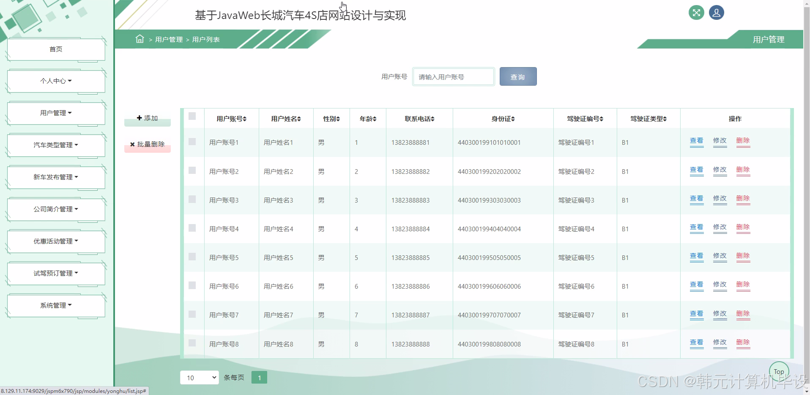Expand the 公司简介管理 sidebar menu
This screenshot has width=810, height=395.
click(56, 209)
